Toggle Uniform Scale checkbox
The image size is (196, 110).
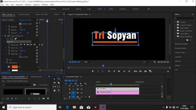tap(20, 24)
